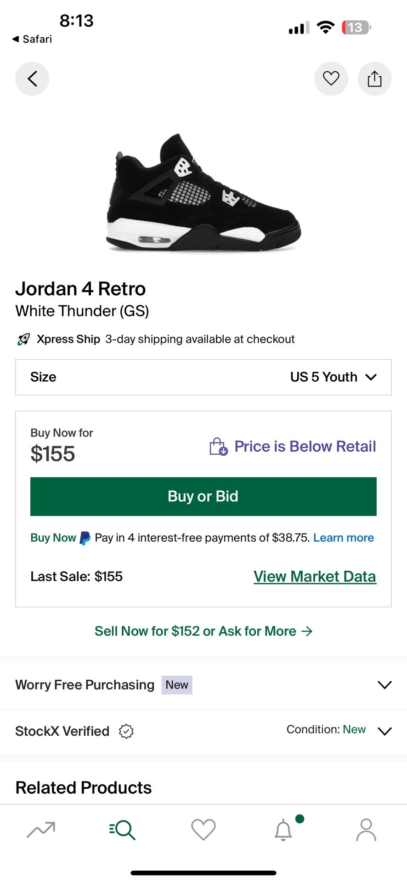Viewport: 407px width, 883px height.
Task: Tap the Jordan 4 Retro product image
Action: click(x=203, y=193)
